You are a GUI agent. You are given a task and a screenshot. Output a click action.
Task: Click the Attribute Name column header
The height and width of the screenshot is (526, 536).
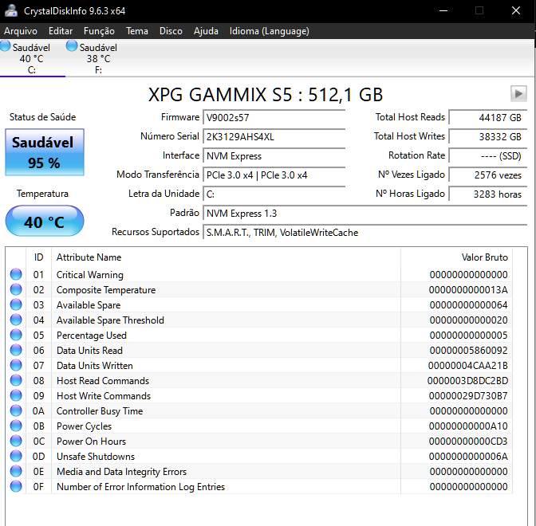click(x=89, y=257)
